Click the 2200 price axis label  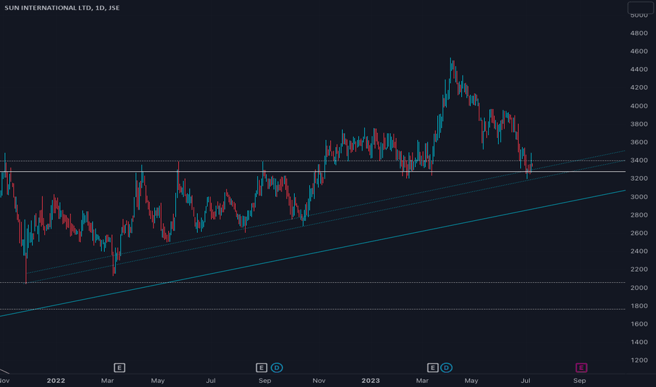(639, 269)
